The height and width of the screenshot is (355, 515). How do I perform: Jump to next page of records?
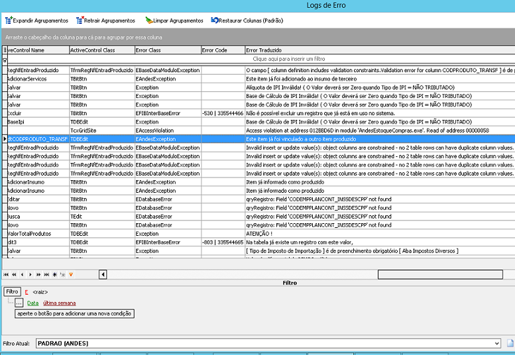(38, 275)
